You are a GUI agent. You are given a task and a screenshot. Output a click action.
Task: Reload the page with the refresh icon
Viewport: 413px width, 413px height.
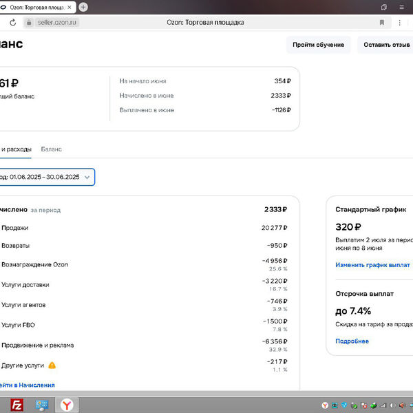(12, 22)
